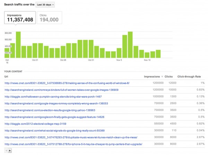Screen dimensions: 208x155
Task: Open iphone-5 jump-carriers article link
Action: [x=73, y=144]
